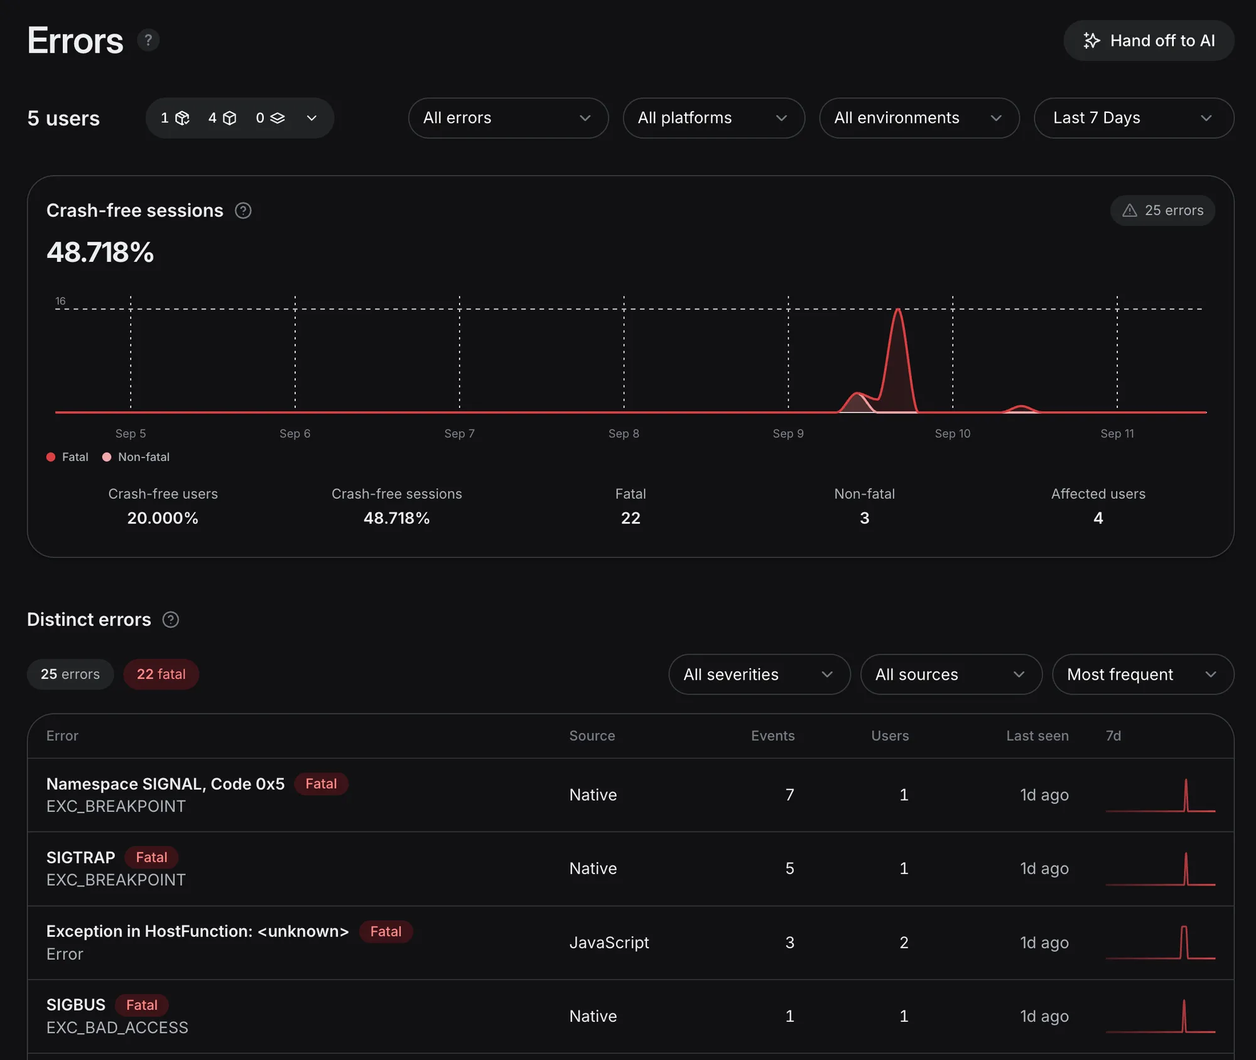Screen dimensions: 1256x1060
Task: Click the Source column header
Action: coord(592,736)
